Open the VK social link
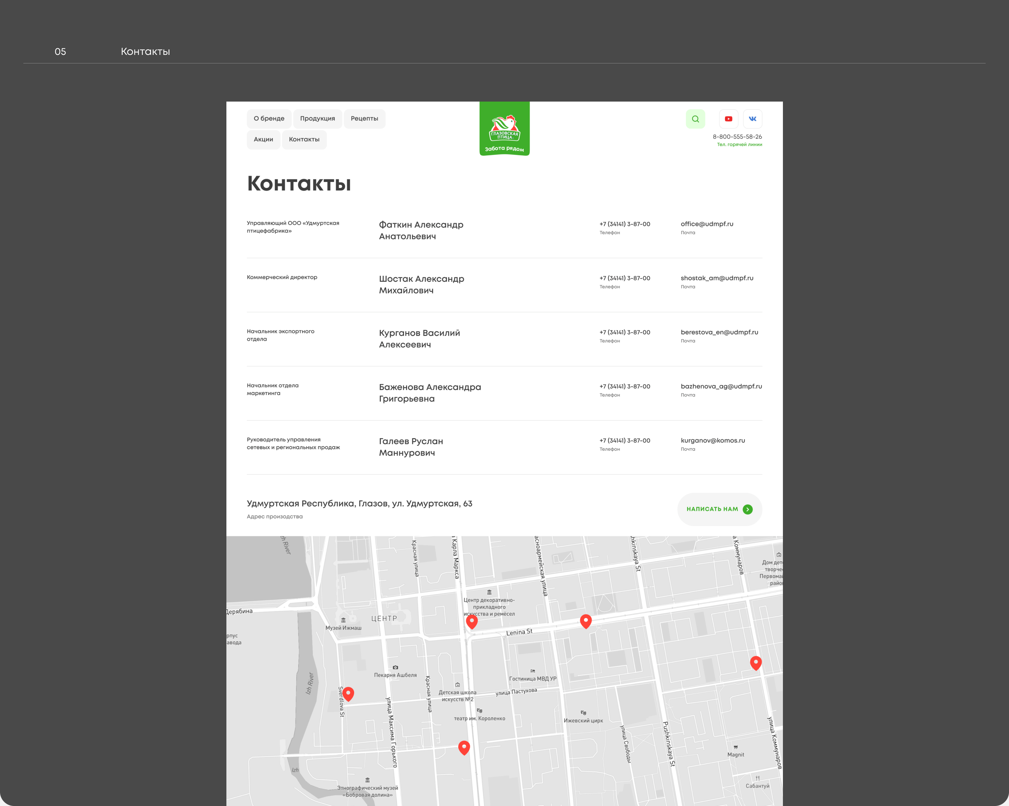This screenshot has height=806, width=1009. tap(752, 119)
